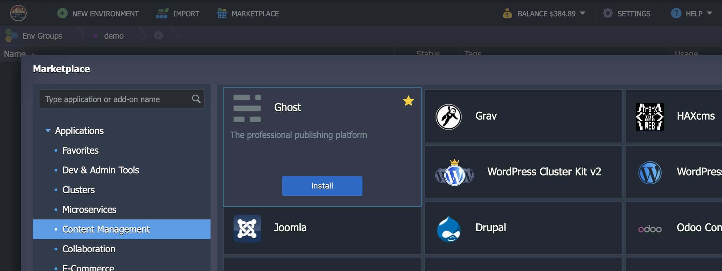722x271 pixels.
Task: Select the Content Management category
Action: point(122,229)
